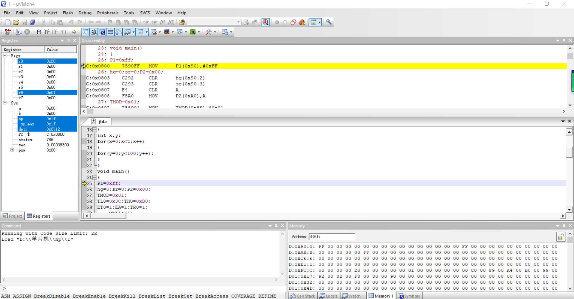Switch to the Symbols tab
The width and height of the screenshot is (574, 299).
(409, 296)
